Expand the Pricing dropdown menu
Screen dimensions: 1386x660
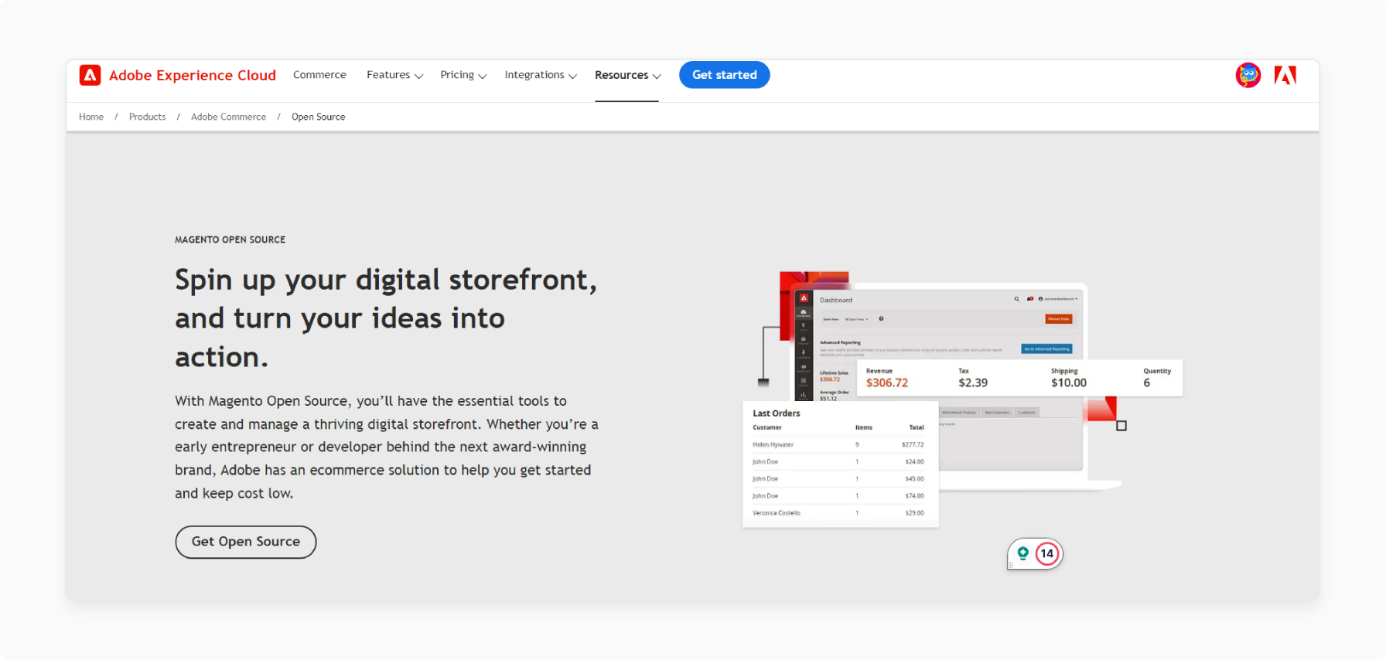pyautogui.click(x=463, y=75)
